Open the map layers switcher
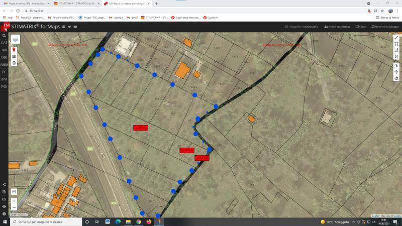Image resolution: width=402 pixels, height=226 pixels. [x=16, y=39]
